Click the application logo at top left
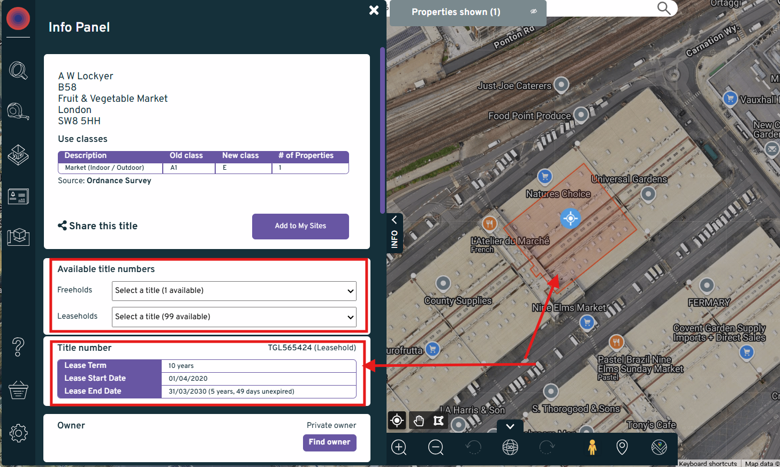Viewport: 780px width, 467px height. coord(18,19)
